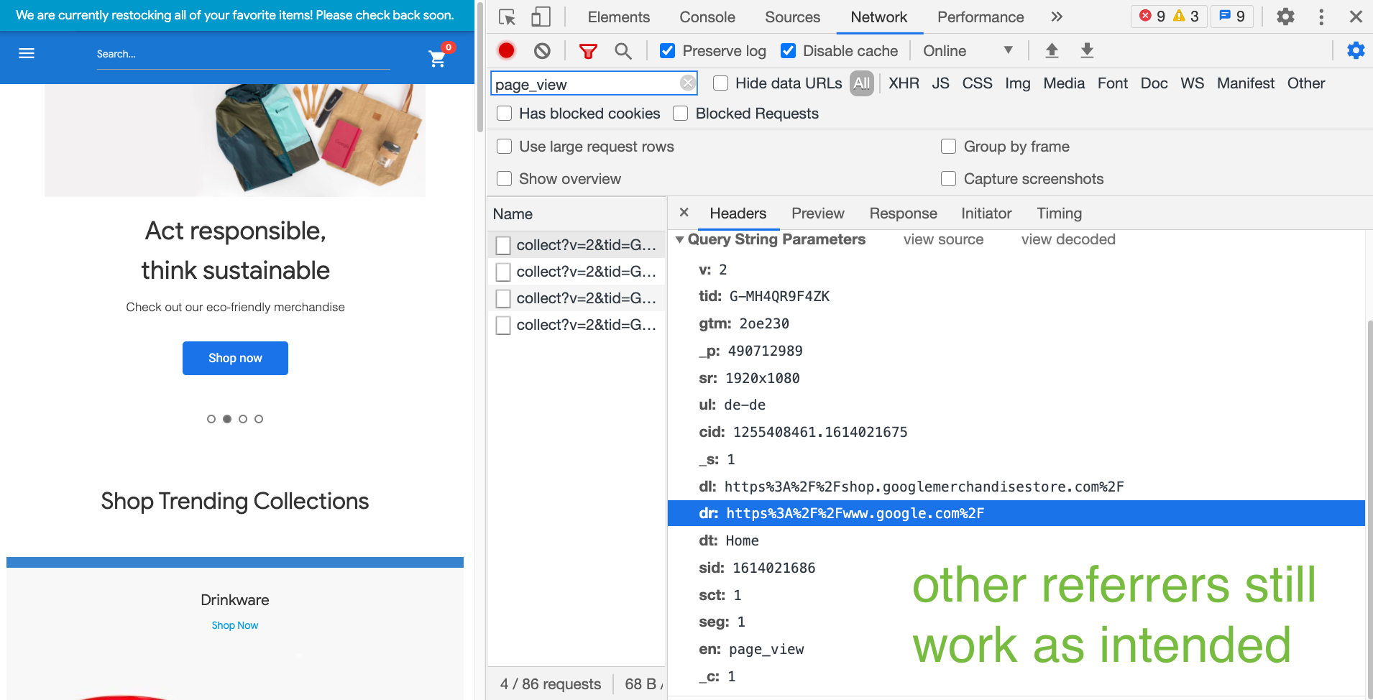Viewport: 1373px width, 700px height.
Task: Open the shopping cart icon
Action: tap(438, 58)
